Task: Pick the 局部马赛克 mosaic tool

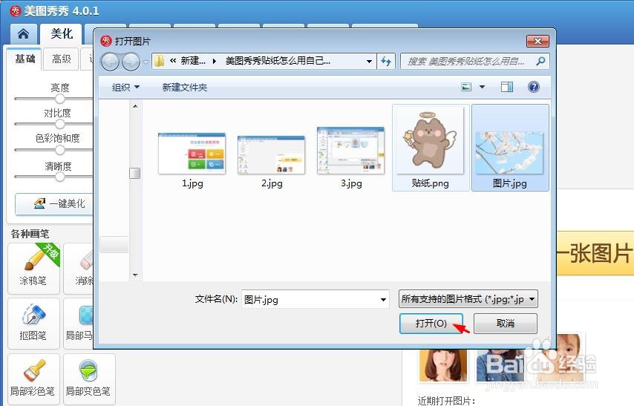Action: coord(79,324)
